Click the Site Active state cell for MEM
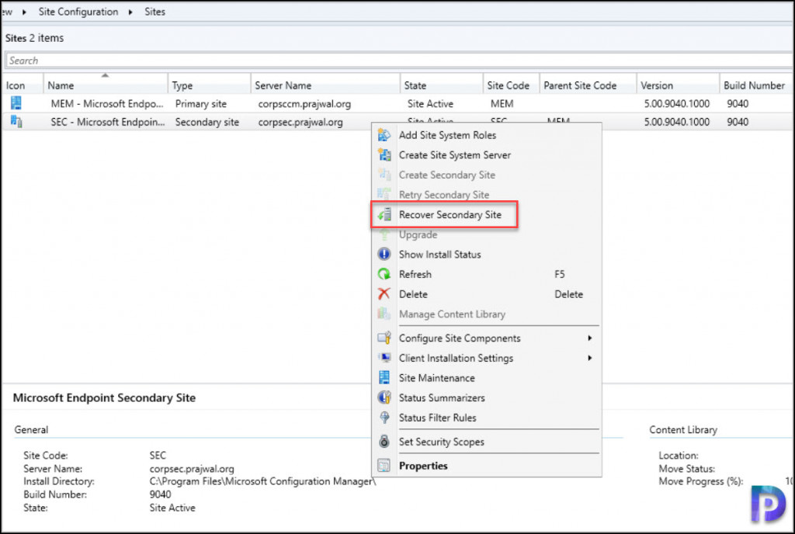The height and width of the screenshot is (534, 795). click(x=430, y=104)
